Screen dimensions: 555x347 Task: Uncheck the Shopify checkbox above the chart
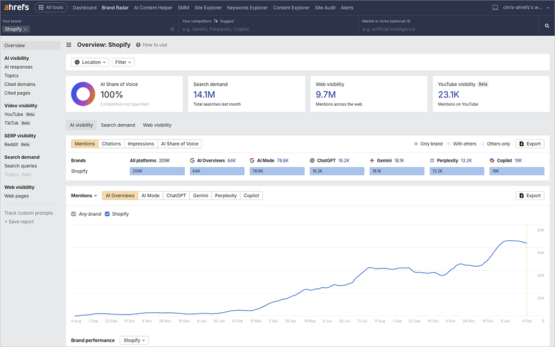click(x=107, y=214)
